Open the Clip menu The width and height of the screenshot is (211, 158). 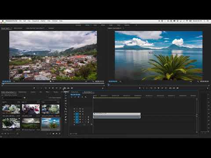pos(29,21)
